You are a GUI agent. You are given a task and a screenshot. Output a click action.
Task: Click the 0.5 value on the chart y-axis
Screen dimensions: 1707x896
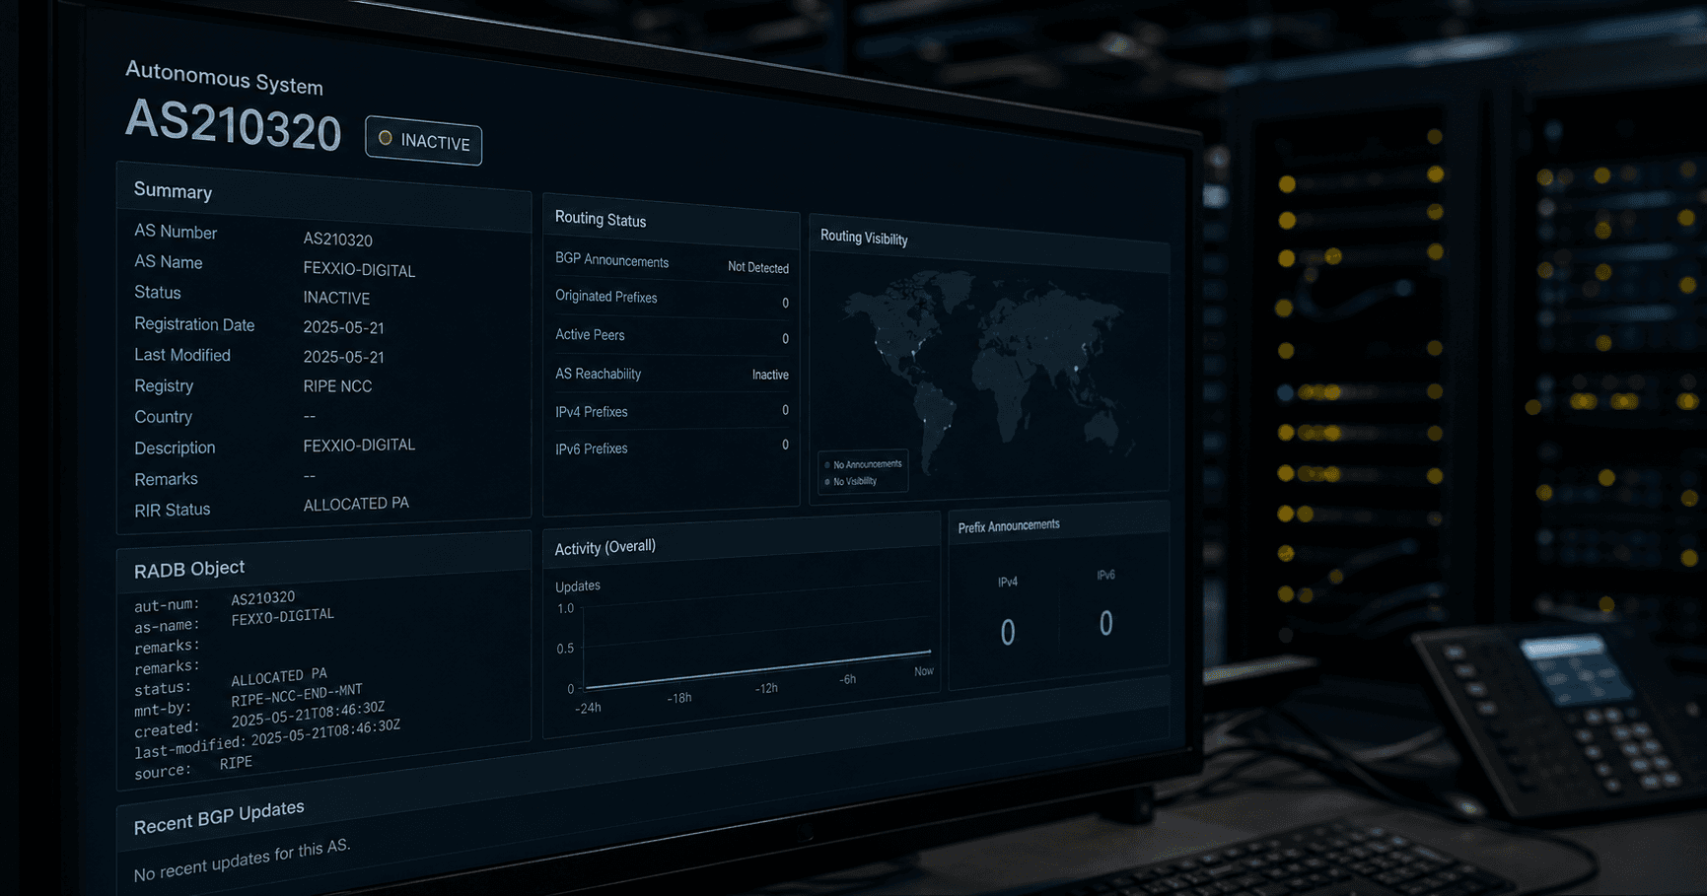pos(565,649)
